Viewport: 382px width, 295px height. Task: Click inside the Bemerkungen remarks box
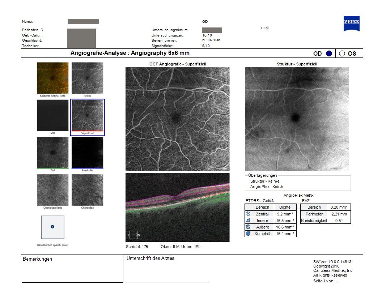[72, 271]
